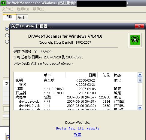Screen dimensions: 146x140
Task: Switch to the 统计 tab
Action: coord(22,17)
